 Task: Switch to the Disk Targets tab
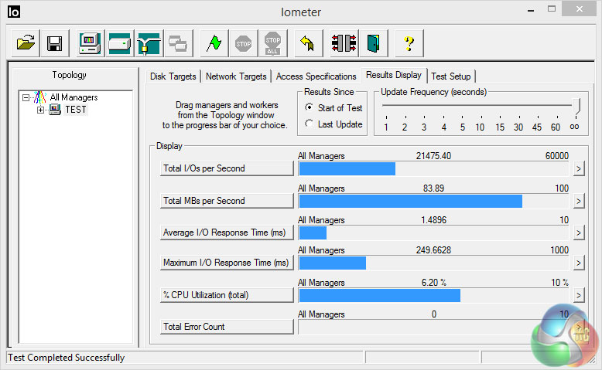point(173,76)
